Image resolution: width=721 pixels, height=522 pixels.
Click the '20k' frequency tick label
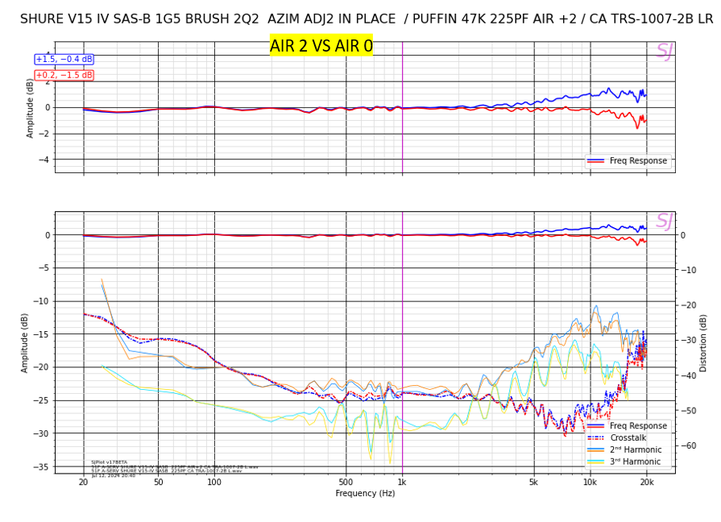click(x=647, y=482)
